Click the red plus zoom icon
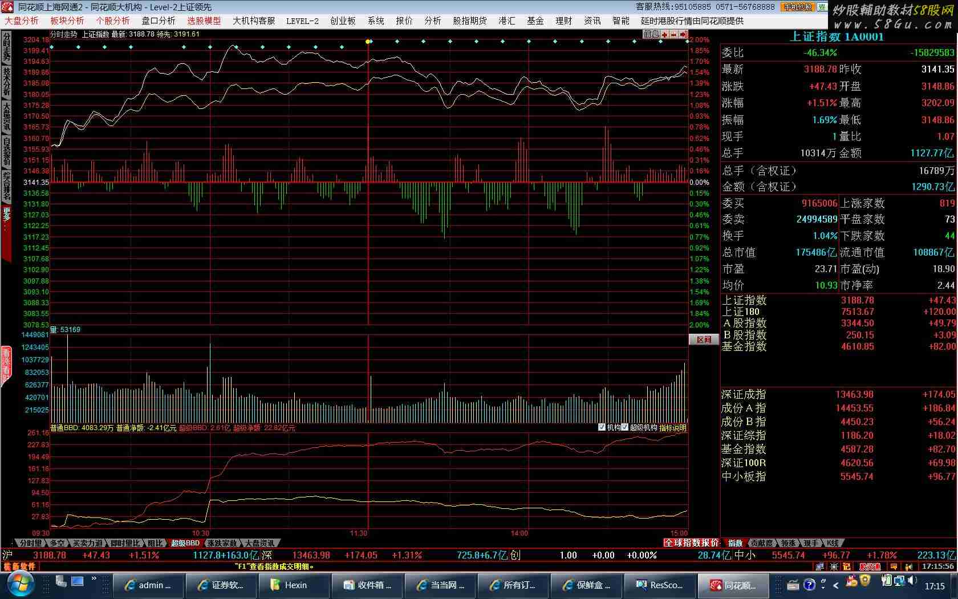The width and height of the screenshot is (958, 599). (x=665, y=34)
